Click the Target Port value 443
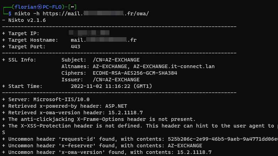 pos(75,47)
